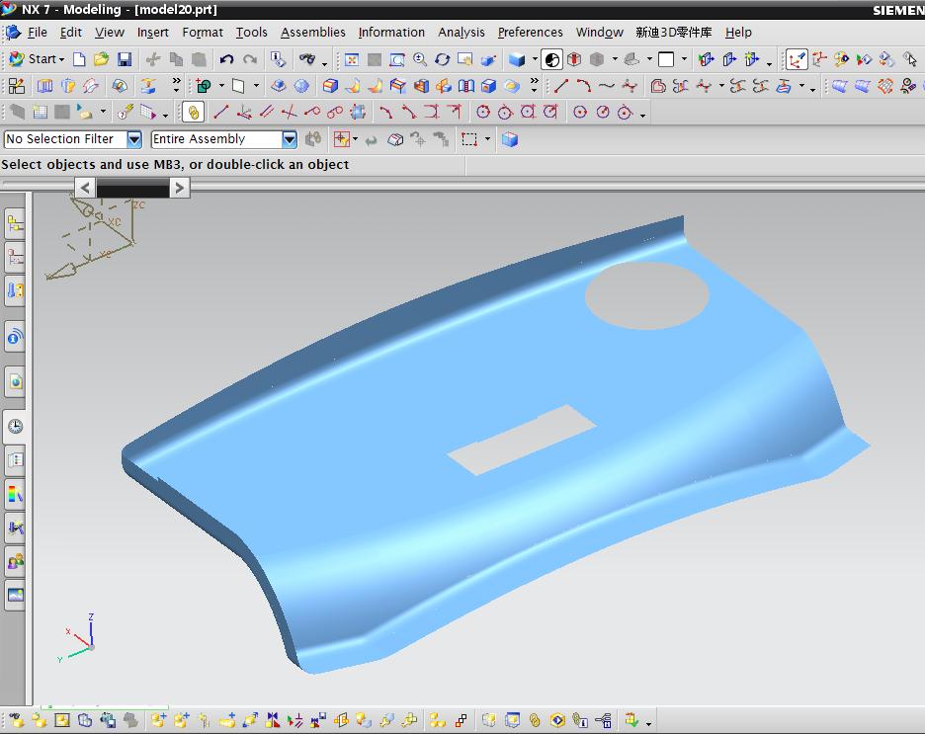Image resolution: width=925 pixels, height=734 pixels.
Task: Toggle the highlighted chain-link snap button
Action: point(193,113)
